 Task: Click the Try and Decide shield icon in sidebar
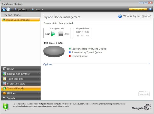[4, 88]
